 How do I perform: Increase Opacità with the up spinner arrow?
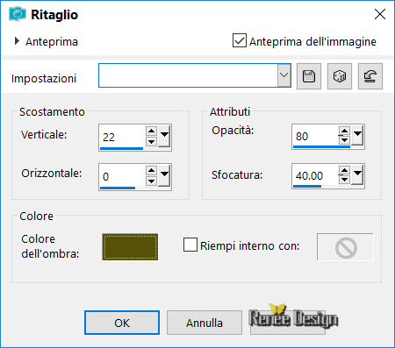tap(344, 131)
